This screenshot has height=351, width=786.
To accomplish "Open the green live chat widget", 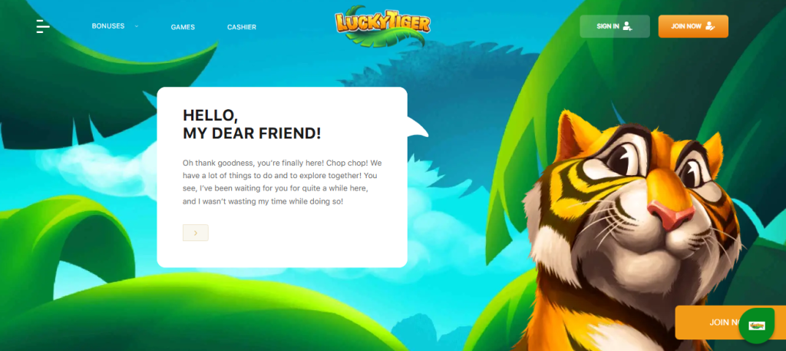I will 756,326.
